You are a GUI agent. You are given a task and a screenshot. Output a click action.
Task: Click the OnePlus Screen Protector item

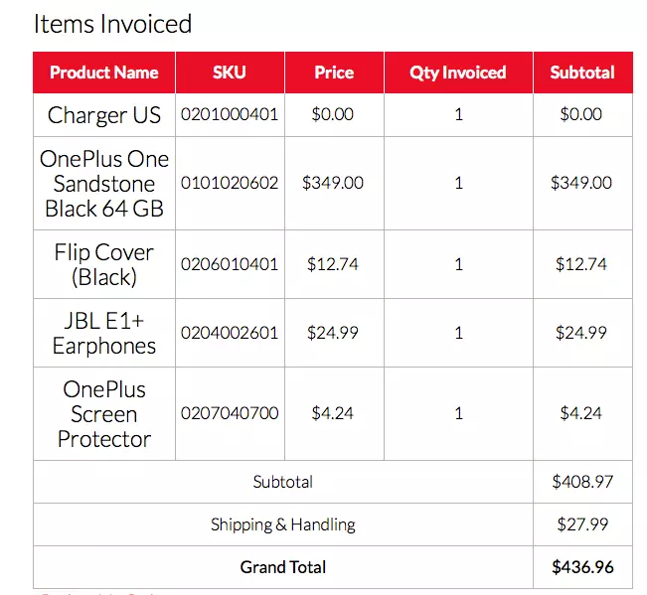pos(104,414)
